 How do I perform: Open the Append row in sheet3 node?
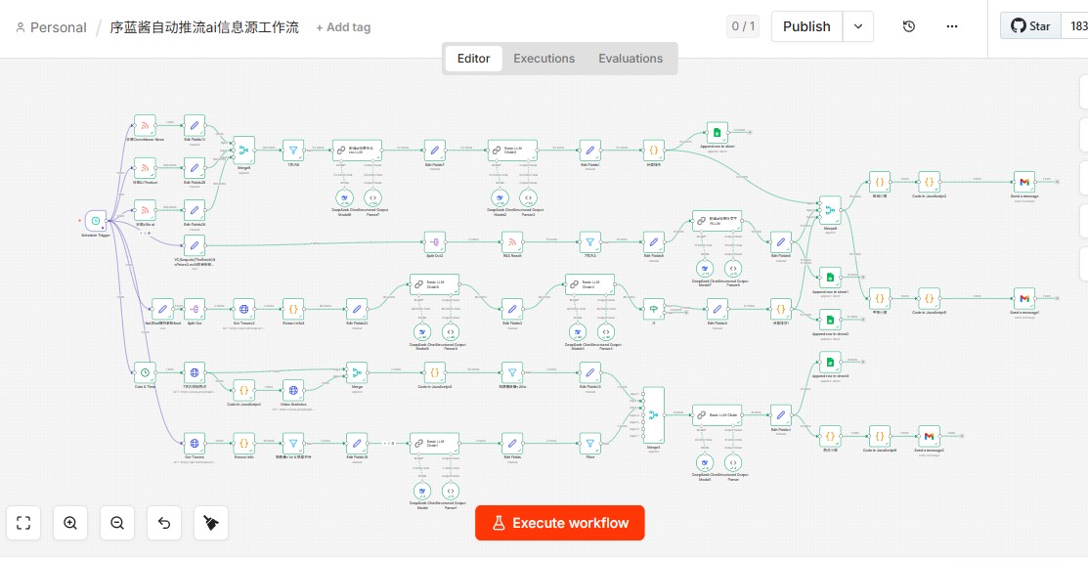coord(830,362)
